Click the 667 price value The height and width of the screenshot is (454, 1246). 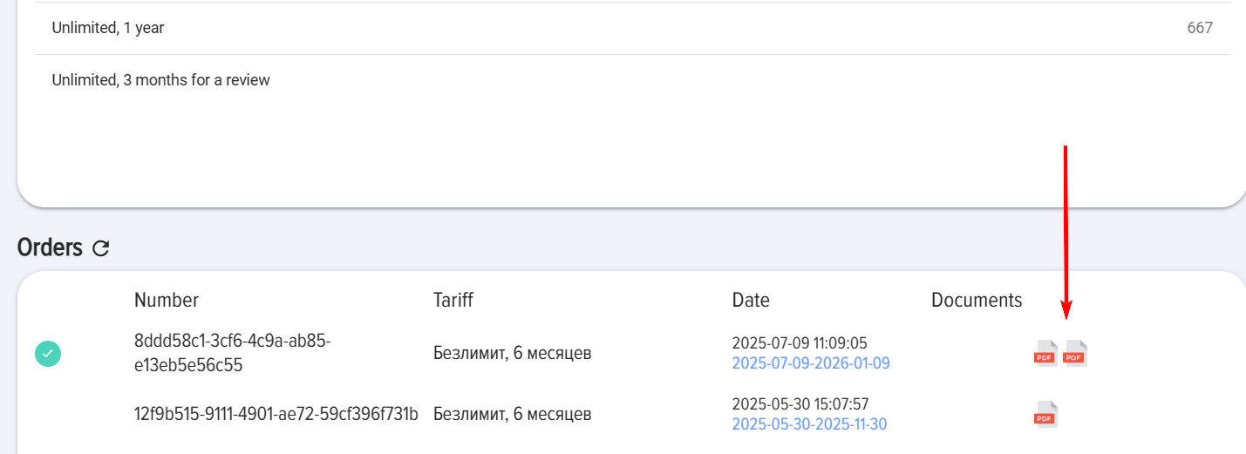click(x=1200, y=28)
